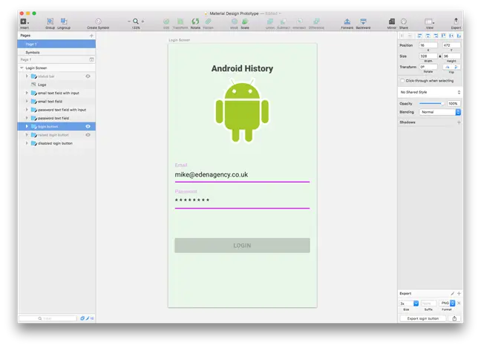Flip layer vertically

(456, 67)
